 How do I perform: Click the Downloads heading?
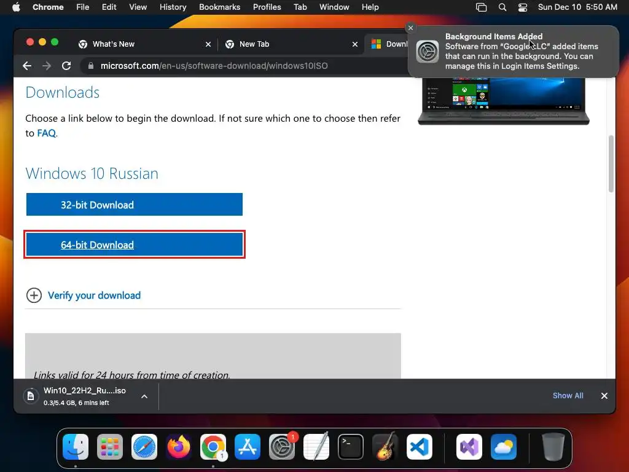point(62,92)
